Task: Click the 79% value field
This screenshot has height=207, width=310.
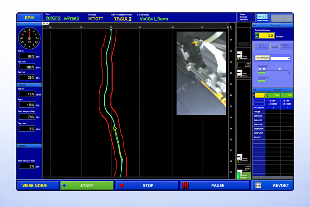Action: (x=27, y=117)
